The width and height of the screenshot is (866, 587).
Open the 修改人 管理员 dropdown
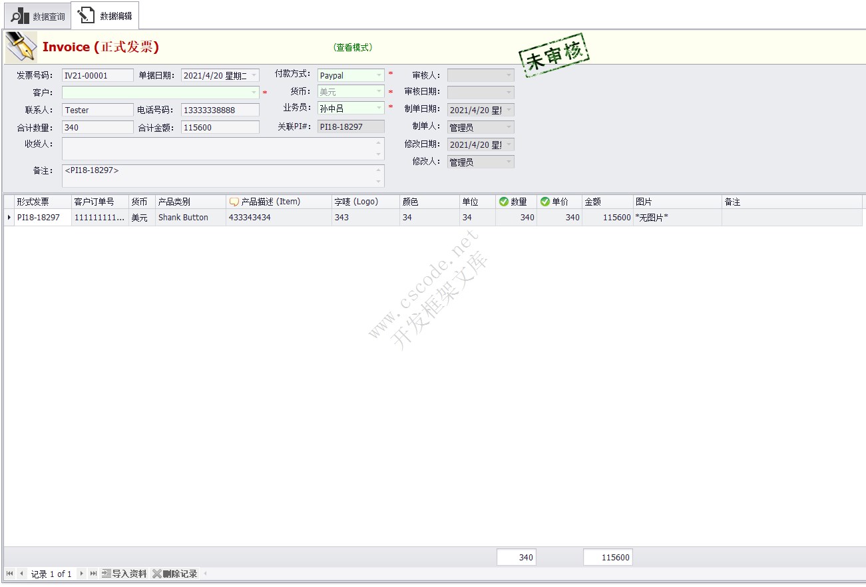pyautogui.click(x=509, y=162)
